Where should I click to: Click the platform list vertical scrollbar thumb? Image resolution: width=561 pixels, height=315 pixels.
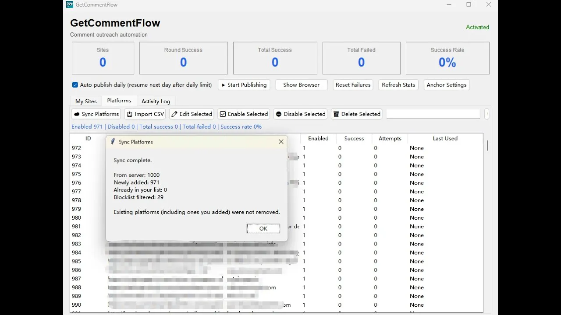click(487, 146)
